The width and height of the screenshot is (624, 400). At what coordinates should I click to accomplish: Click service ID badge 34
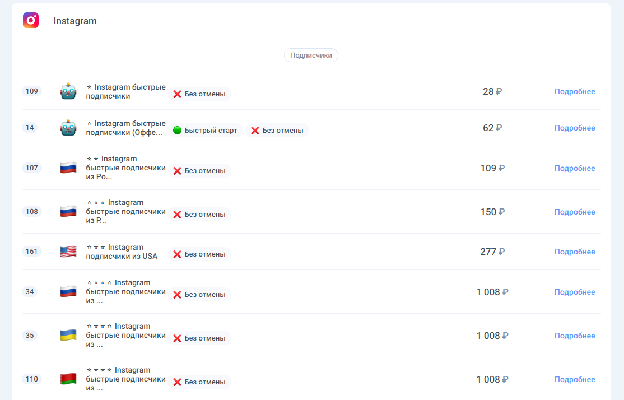pos(30,291)
